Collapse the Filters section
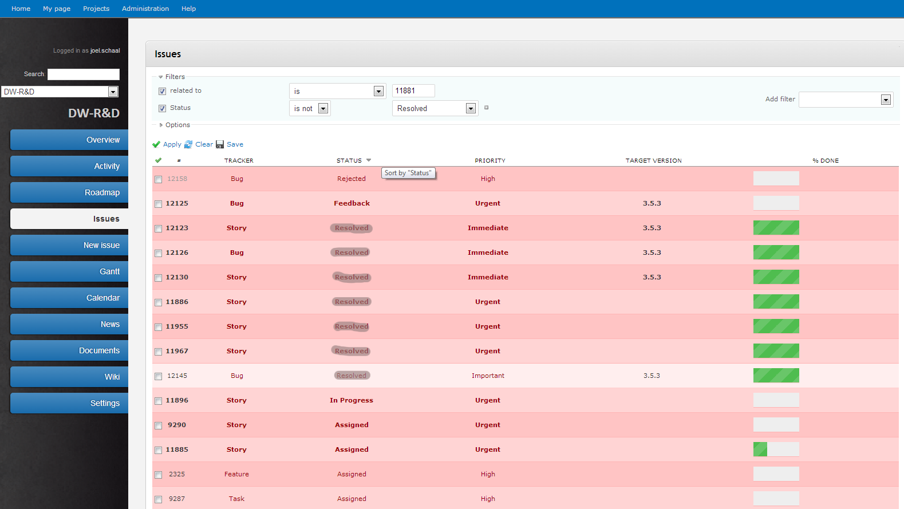Screen dimensions: 904x509 (x=172, y=77)
